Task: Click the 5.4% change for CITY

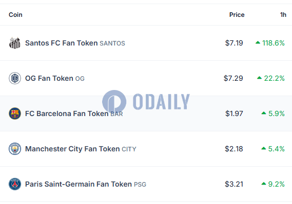Action: [277, 149]
